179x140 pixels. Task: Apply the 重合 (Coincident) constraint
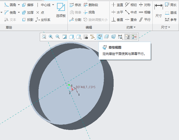click(131, 20)
